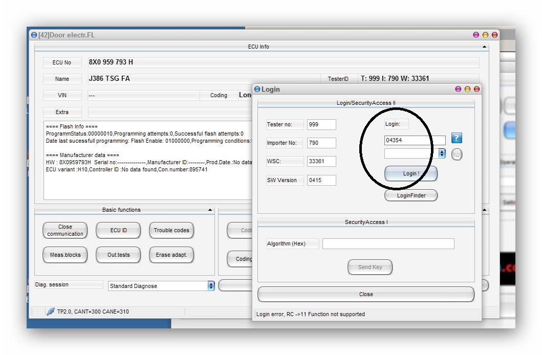This screenshot has width=542, height=355.
Task: Click the ECU No value 8X0 959 793 H
Action: click(111, 62)
